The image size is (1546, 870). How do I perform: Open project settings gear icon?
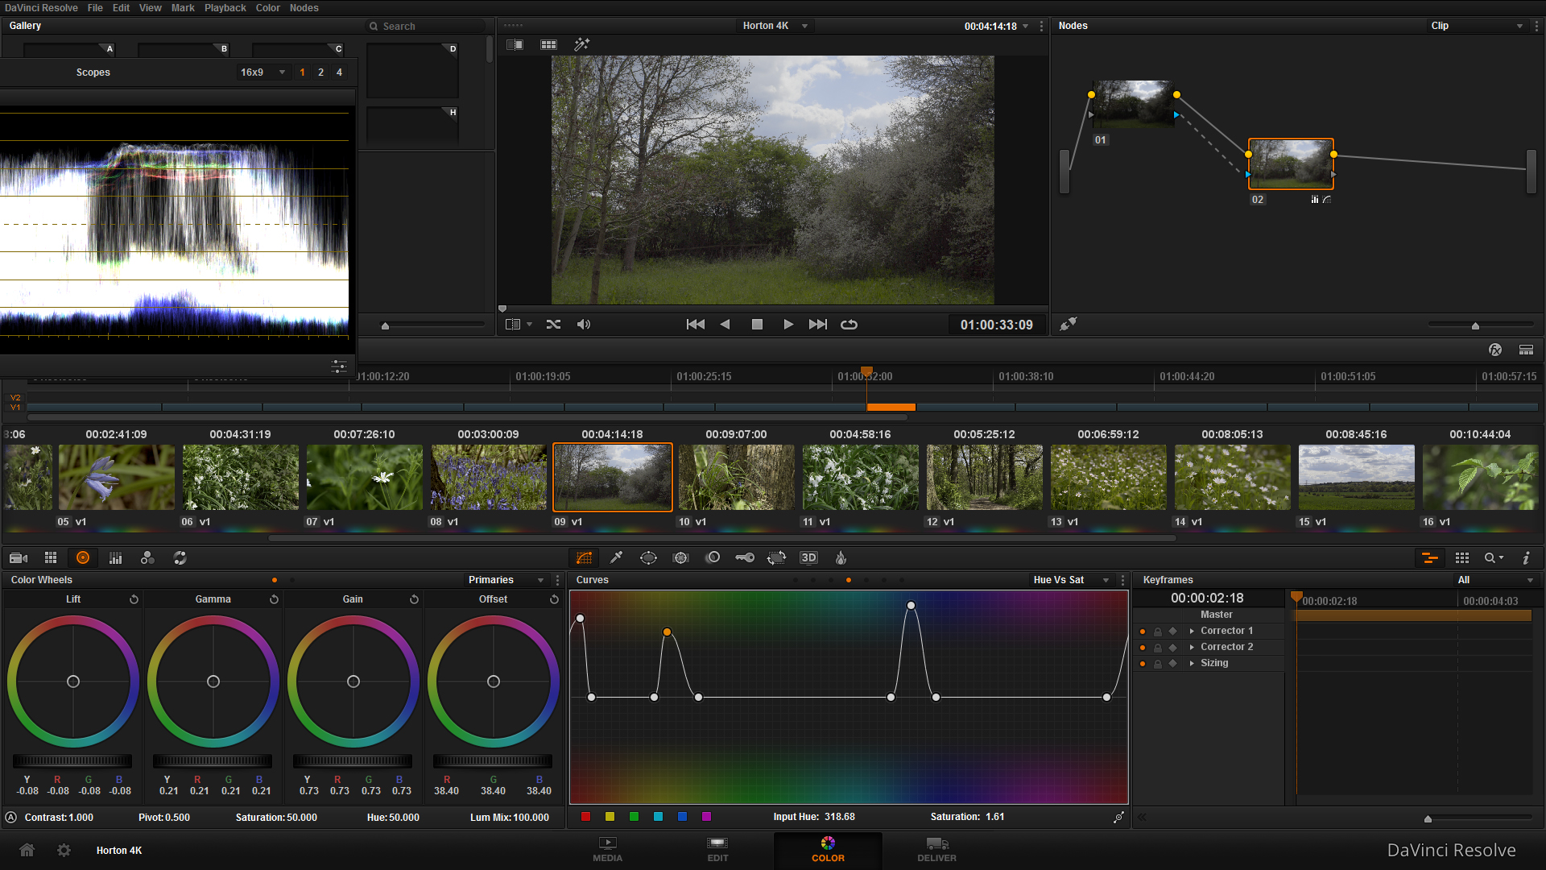(64, 850)
